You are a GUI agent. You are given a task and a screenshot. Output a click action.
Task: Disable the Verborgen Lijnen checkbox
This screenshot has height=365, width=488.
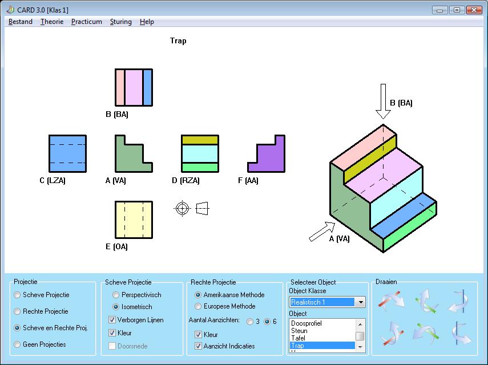112,320
